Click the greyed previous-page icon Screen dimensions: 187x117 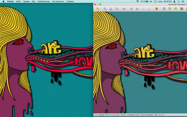(x=143, y=9)
